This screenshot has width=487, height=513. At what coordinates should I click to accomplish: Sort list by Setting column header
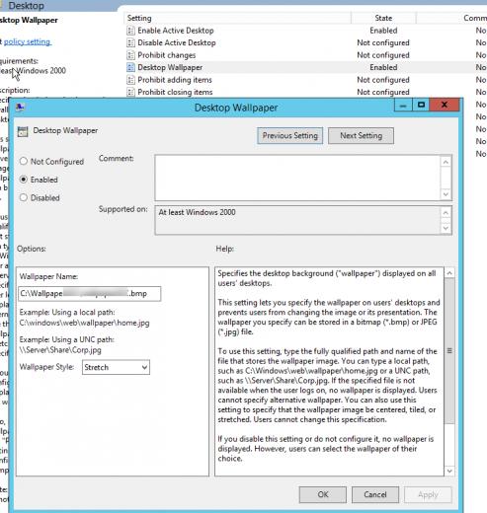coord(238,18)
